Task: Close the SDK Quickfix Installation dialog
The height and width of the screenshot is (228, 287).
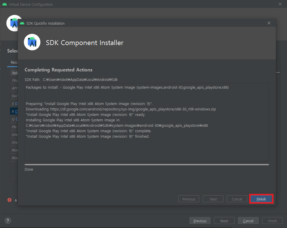Action: (x=269, y=23)
